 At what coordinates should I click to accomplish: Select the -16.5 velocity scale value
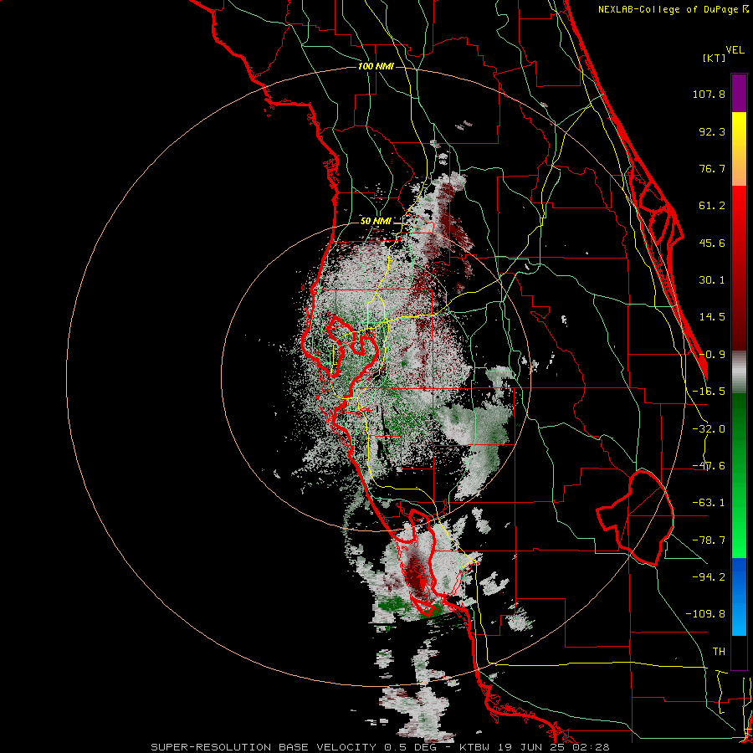pos(709,392)
